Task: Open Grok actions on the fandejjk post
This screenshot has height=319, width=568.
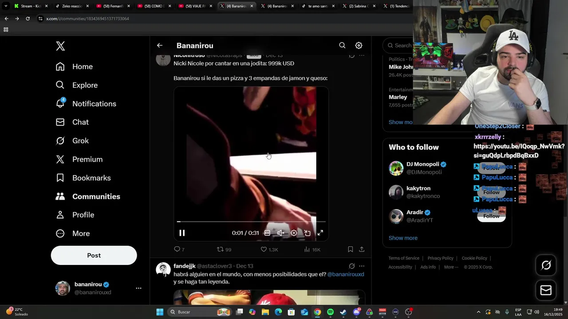Action: coord(351,266)
